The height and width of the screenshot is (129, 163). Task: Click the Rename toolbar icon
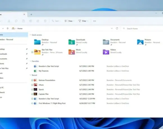click(30, 21)
